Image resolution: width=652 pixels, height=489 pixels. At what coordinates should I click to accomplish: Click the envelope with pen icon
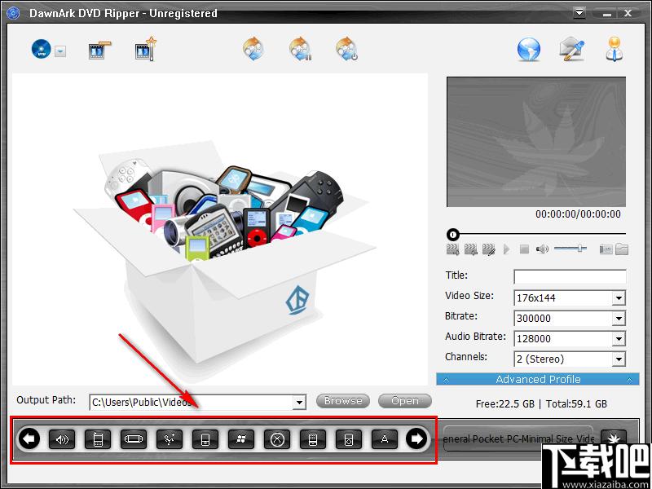click(572, 50)
